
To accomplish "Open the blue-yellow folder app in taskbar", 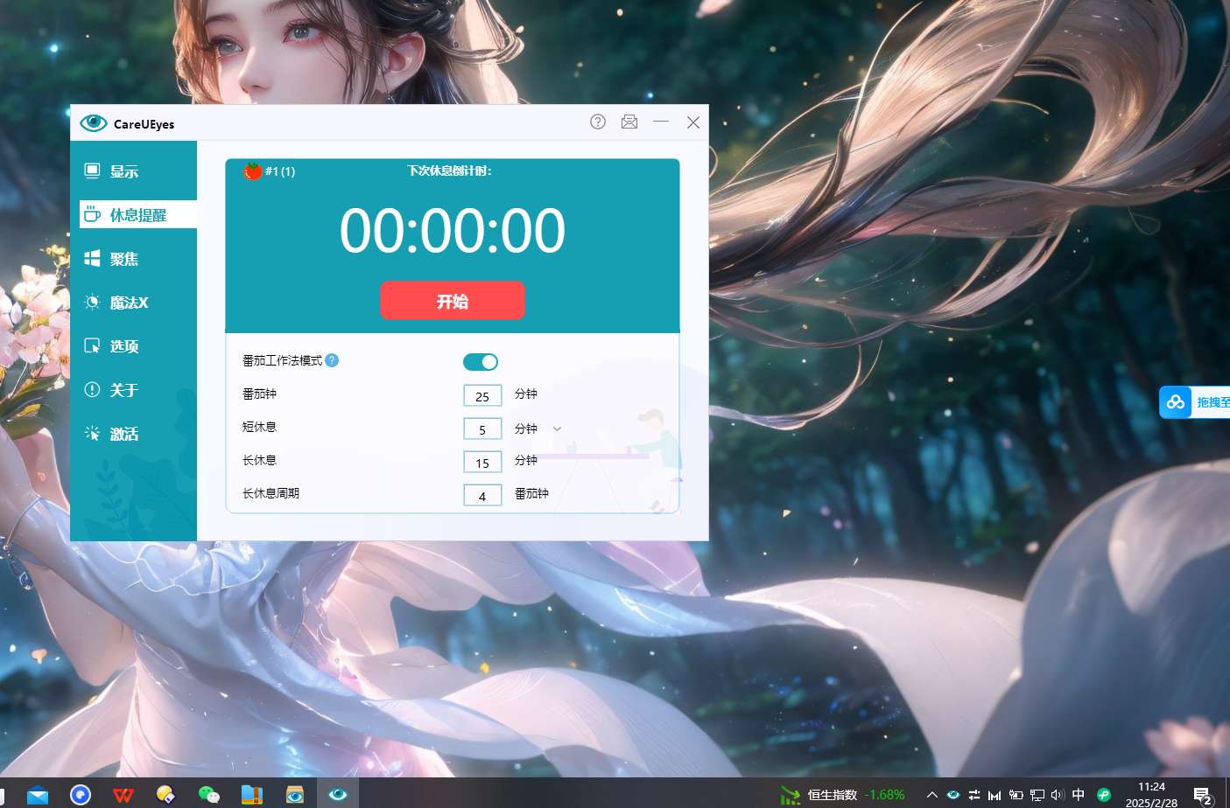I will [252, 794].
